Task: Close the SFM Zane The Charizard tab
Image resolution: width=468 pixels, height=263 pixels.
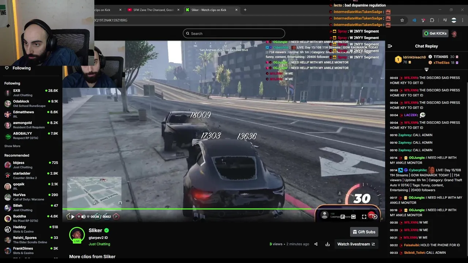Action: [178, 10]
